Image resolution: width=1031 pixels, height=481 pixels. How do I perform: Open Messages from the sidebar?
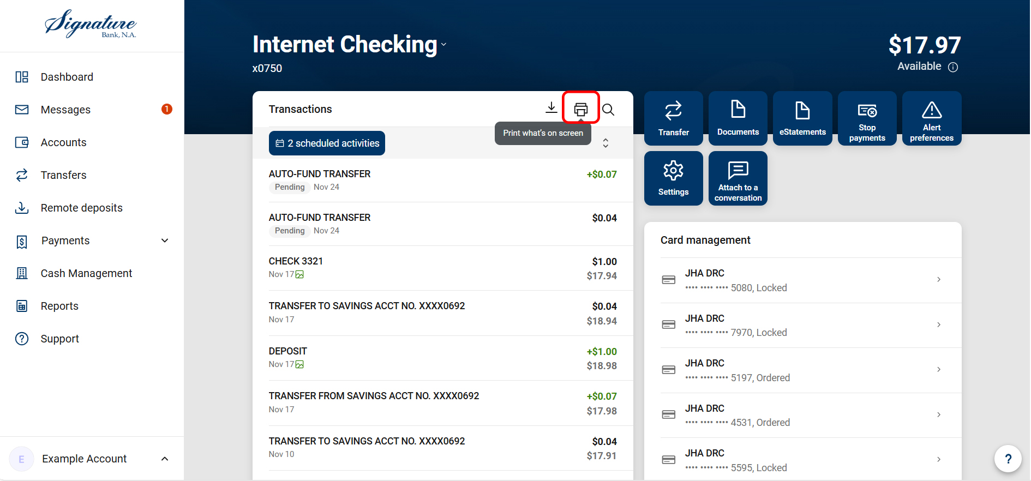point(65,110)
